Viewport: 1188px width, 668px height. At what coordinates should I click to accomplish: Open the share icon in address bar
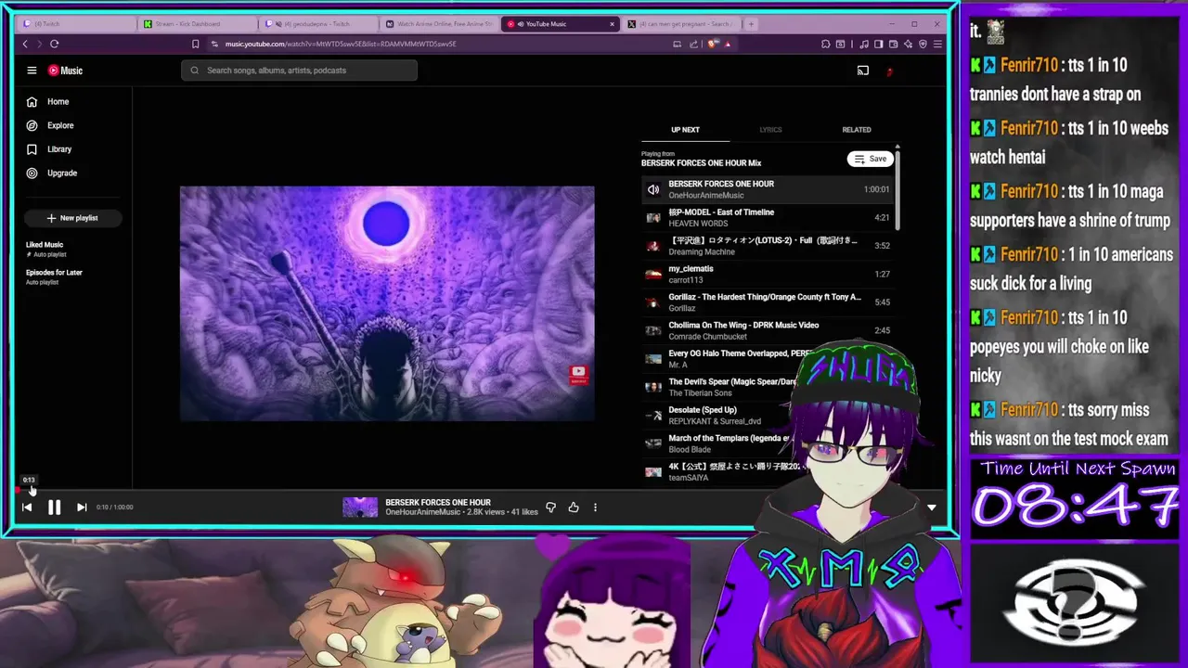693,44
